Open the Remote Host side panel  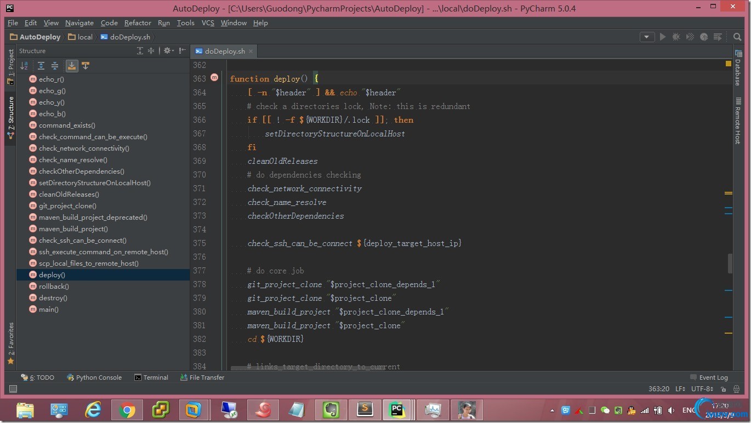click(738, 122)
